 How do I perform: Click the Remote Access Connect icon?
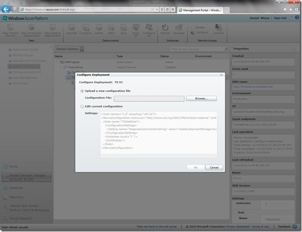[218, 29]
